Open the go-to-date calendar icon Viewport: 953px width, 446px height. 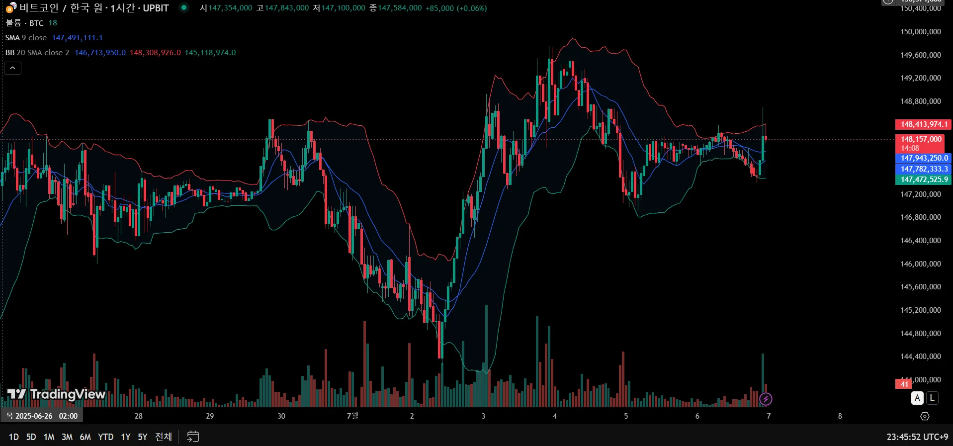pyautogui.click(x=193, y=437)
